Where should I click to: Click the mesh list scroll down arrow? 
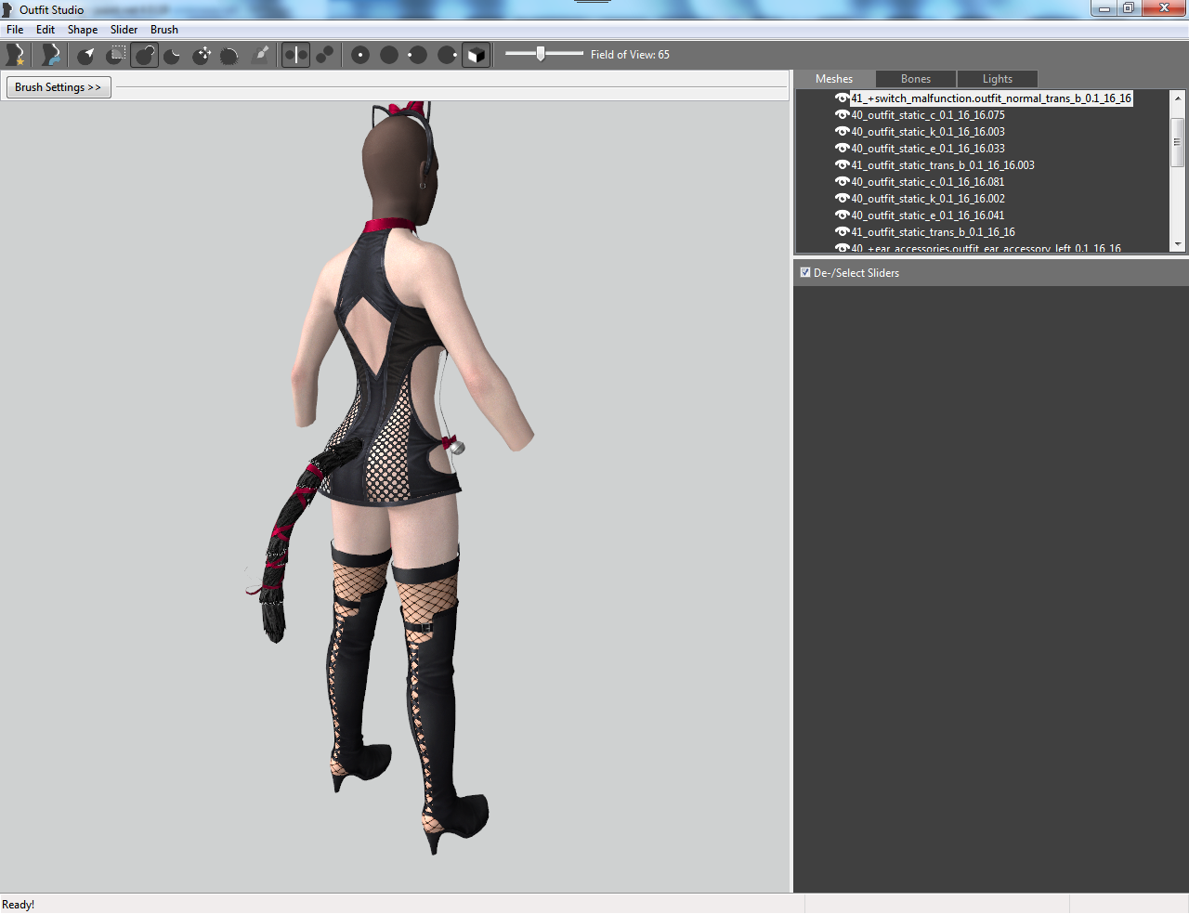click(1178, 244)
